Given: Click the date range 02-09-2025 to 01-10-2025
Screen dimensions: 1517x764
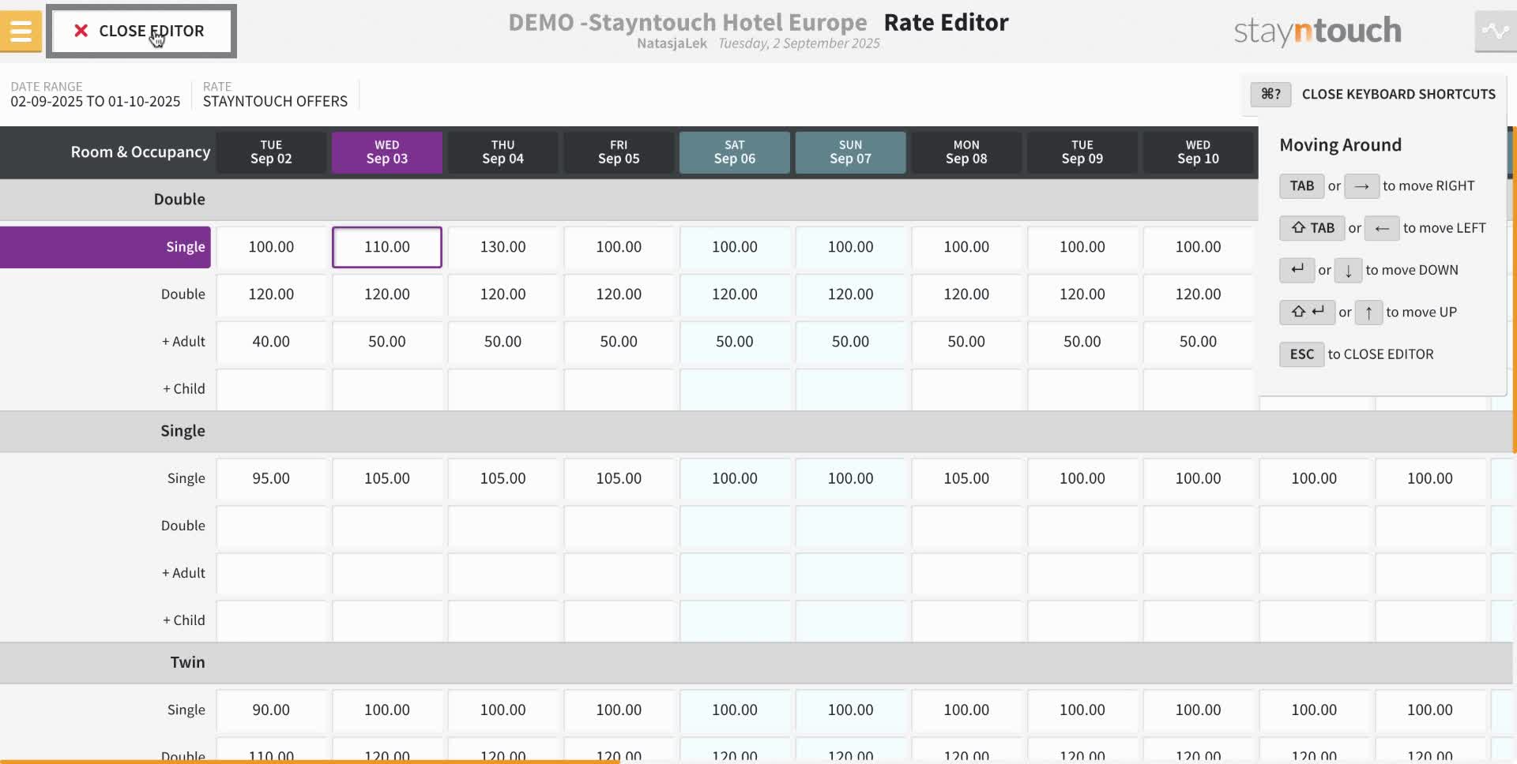Looking at the screenshot, I should 95,101.
